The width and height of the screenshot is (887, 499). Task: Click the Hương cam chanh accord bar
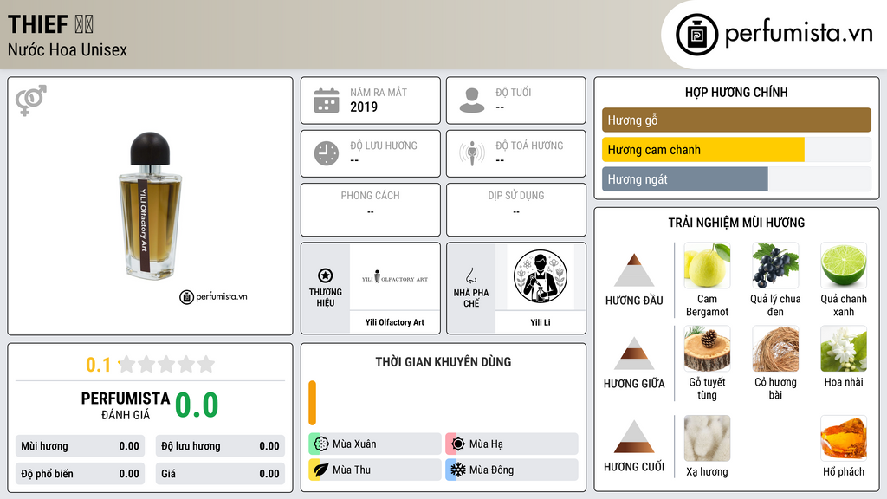click(736, 150)
